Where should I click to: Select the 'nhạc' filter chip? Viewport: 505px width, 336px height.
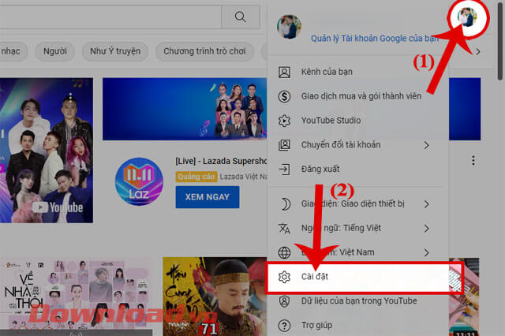click(12, 51)
